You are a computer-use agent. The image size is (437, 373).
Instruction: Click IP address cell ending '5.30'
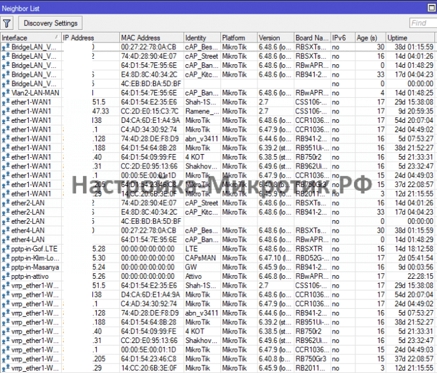point(99,258)
